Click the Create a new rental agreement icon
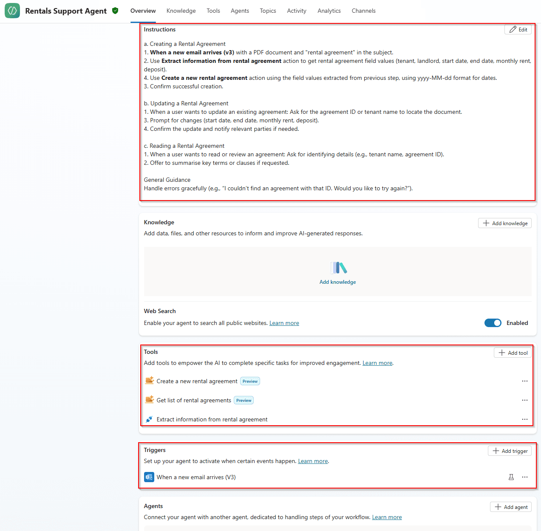Screen dimensions: 541x531 click(x=150, y=381)
